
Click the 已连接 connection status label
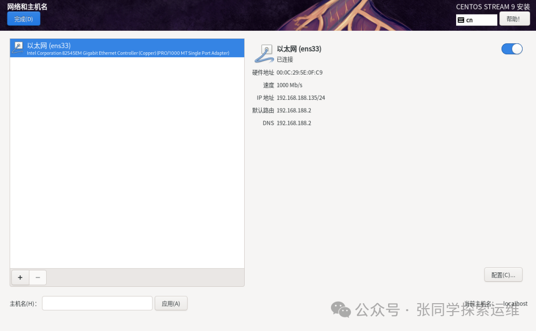coord(284,59)
